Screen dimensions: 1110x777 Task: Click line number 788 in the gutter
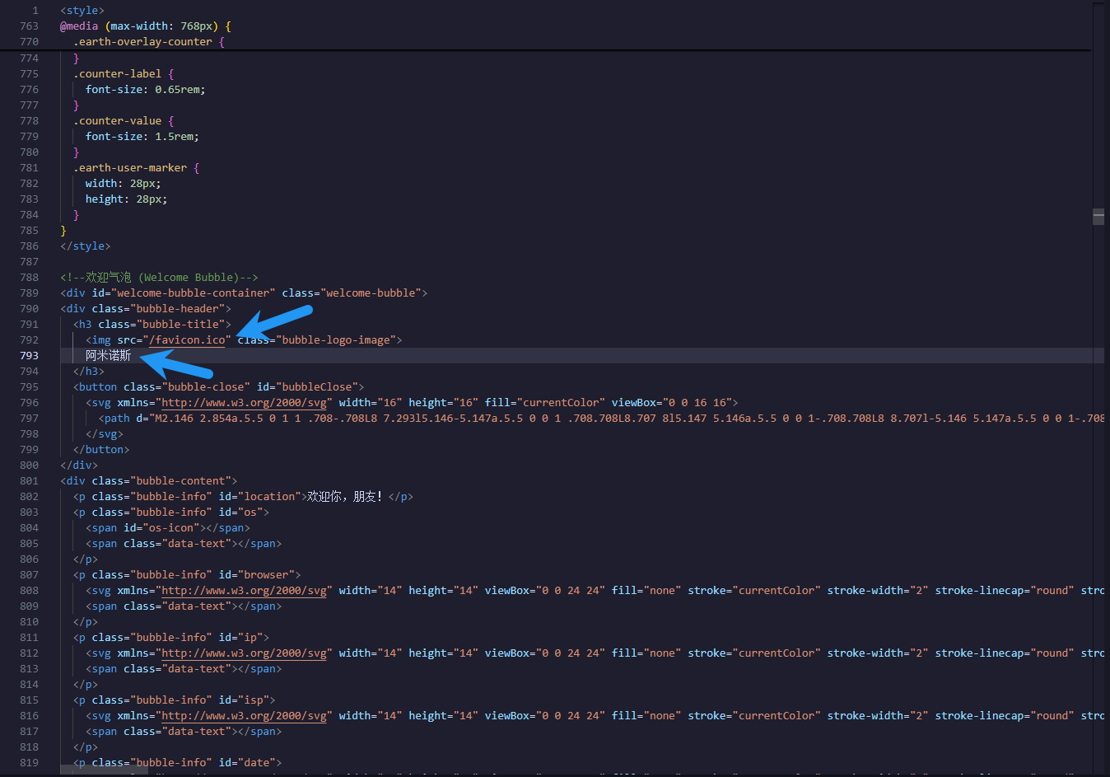pyautogui.click(x=29, y=278)
